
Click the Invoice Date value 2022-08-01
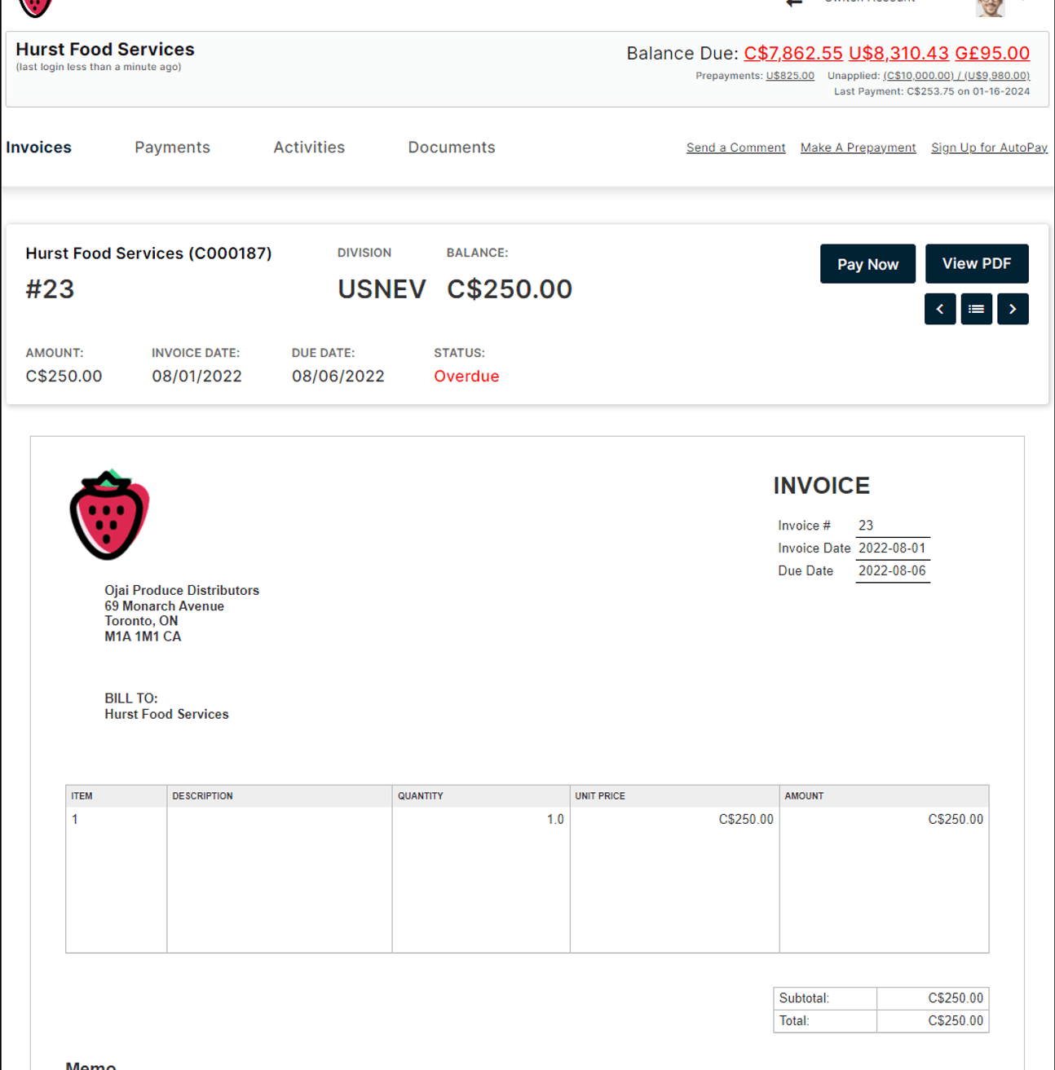click(x=892, y=548)
